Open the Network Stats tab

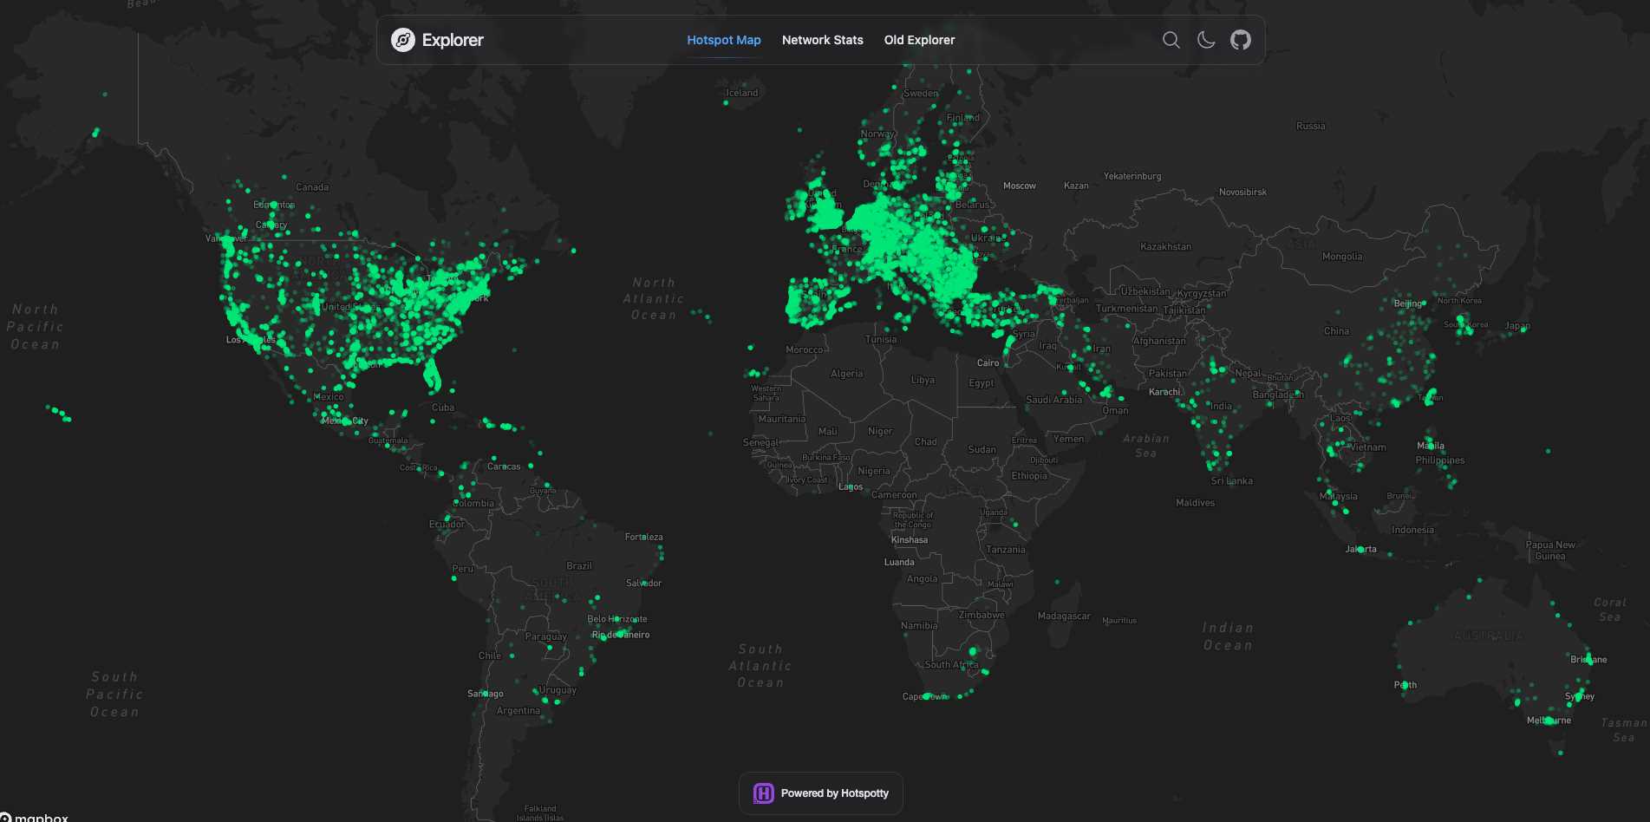coord(822,40)
